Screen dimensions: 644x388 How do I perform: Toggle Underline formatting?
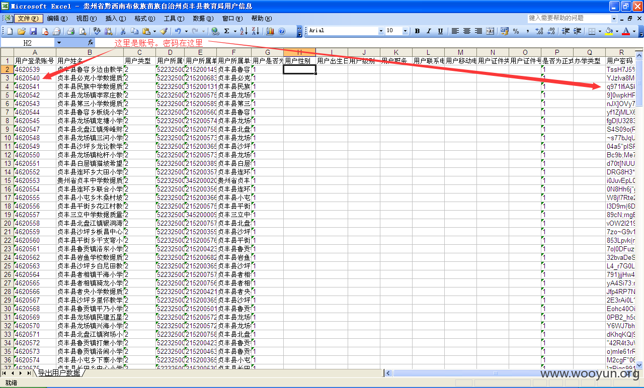(x=440, y=31)
